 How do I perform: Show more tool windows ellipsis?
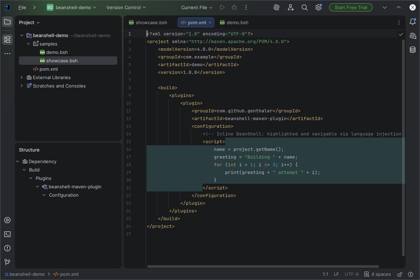[7, 54]
